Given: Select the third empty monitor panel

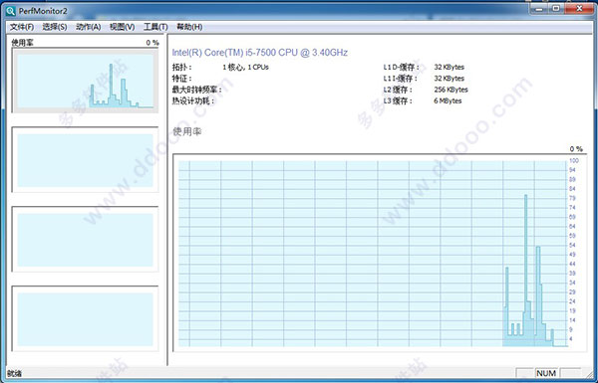Looking at the screenshot, I should (85, 239).
